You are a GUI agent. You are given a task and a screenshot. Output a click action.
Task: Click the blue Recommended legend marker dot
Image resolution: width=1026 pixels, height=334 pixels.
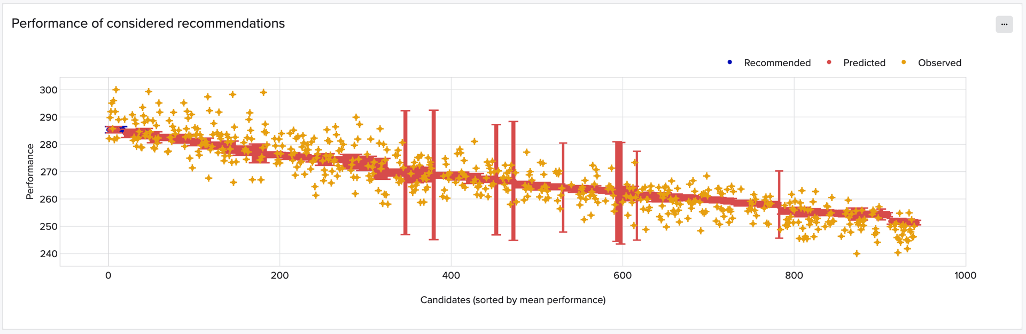click(729, 63)
